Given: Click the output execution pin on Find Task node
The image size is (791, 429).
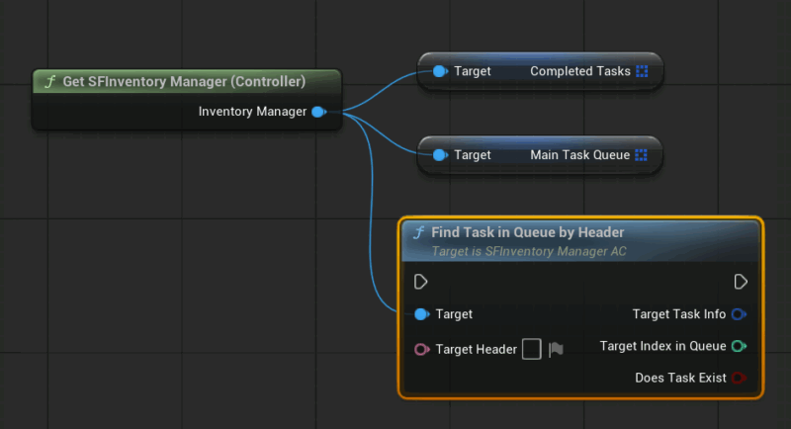Looking at the screenshot, I should click(x=741, y=282).
